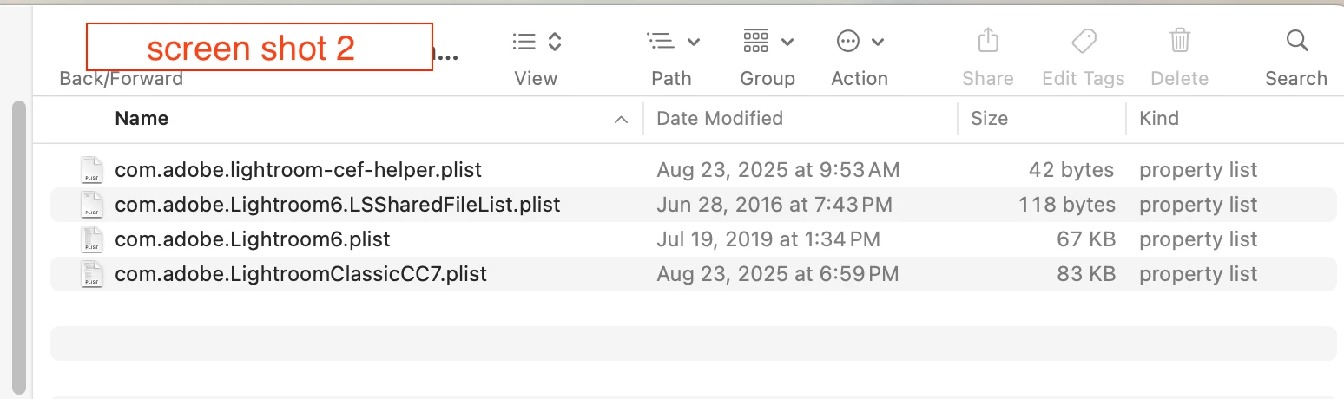Sort by the Date Modified column header

tap(720, 119)
